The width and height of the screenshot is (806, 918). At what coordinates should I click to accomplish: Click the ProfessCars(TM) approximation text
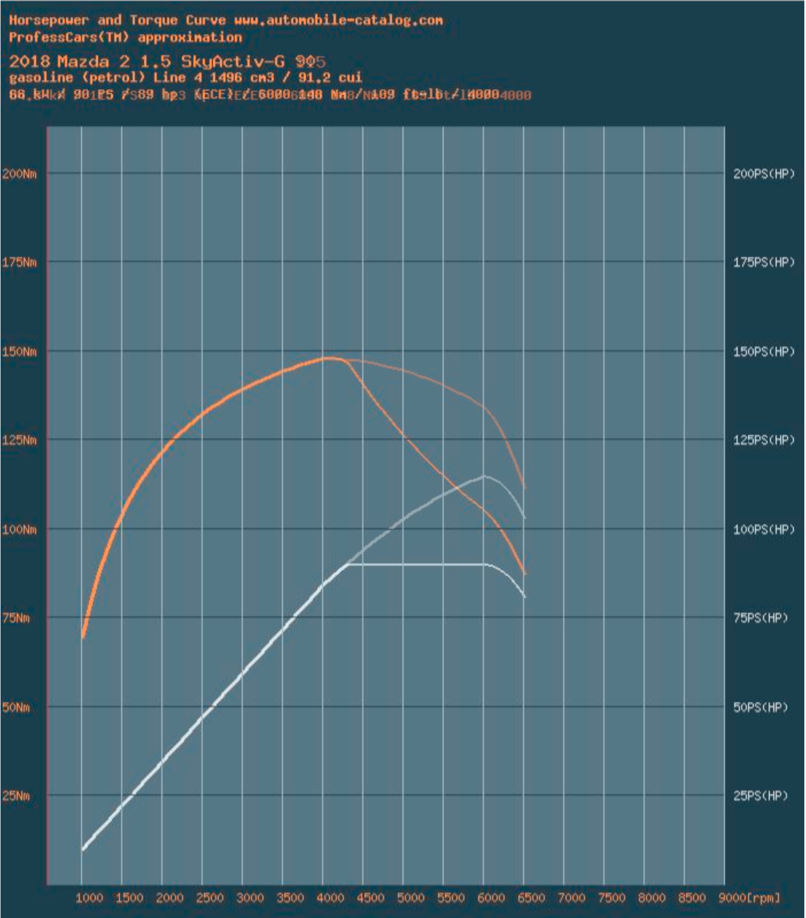125,37
